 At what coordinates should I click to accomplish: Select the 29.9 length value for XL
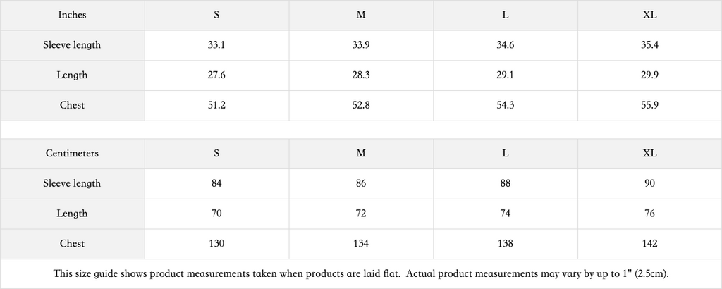click(650, 75)
